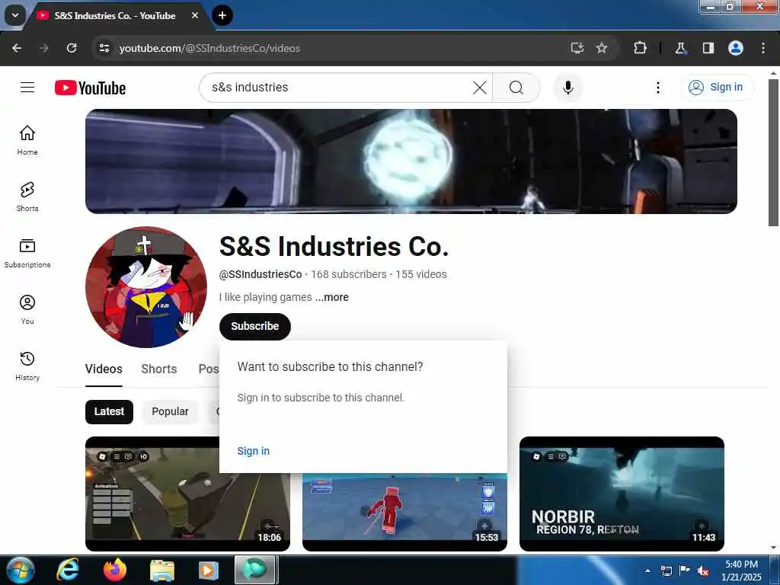Click the black Subscribe button
780x585 pixels.
coord(254,326)
